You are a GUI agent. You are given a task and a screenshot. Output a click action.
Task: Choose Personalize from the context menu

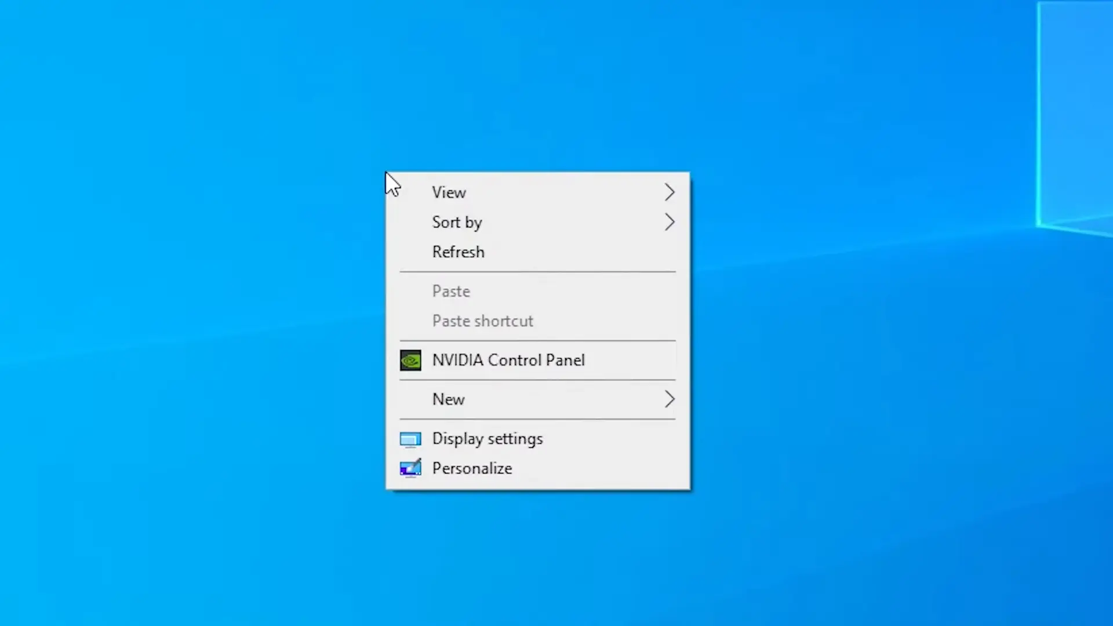coord(538,468)
